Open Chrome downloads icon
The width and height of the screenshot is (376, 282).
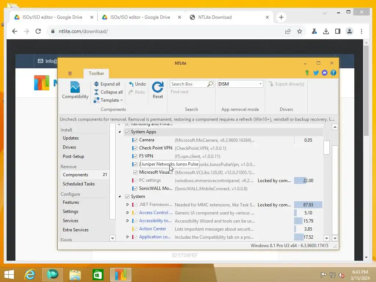(326, 31)
